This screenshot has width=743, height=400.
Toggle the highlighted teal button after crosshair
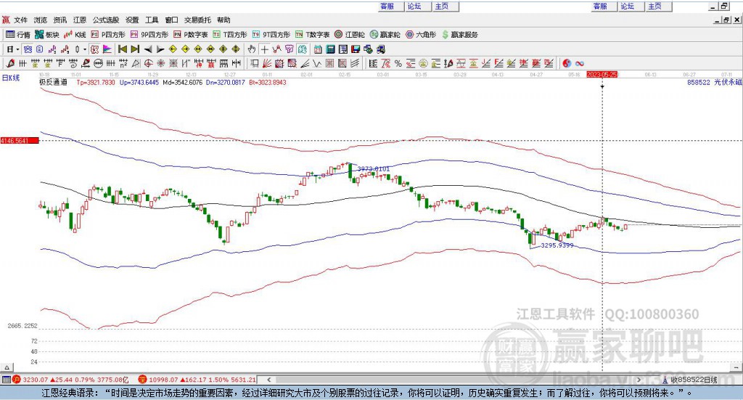[x=302, y=49]
